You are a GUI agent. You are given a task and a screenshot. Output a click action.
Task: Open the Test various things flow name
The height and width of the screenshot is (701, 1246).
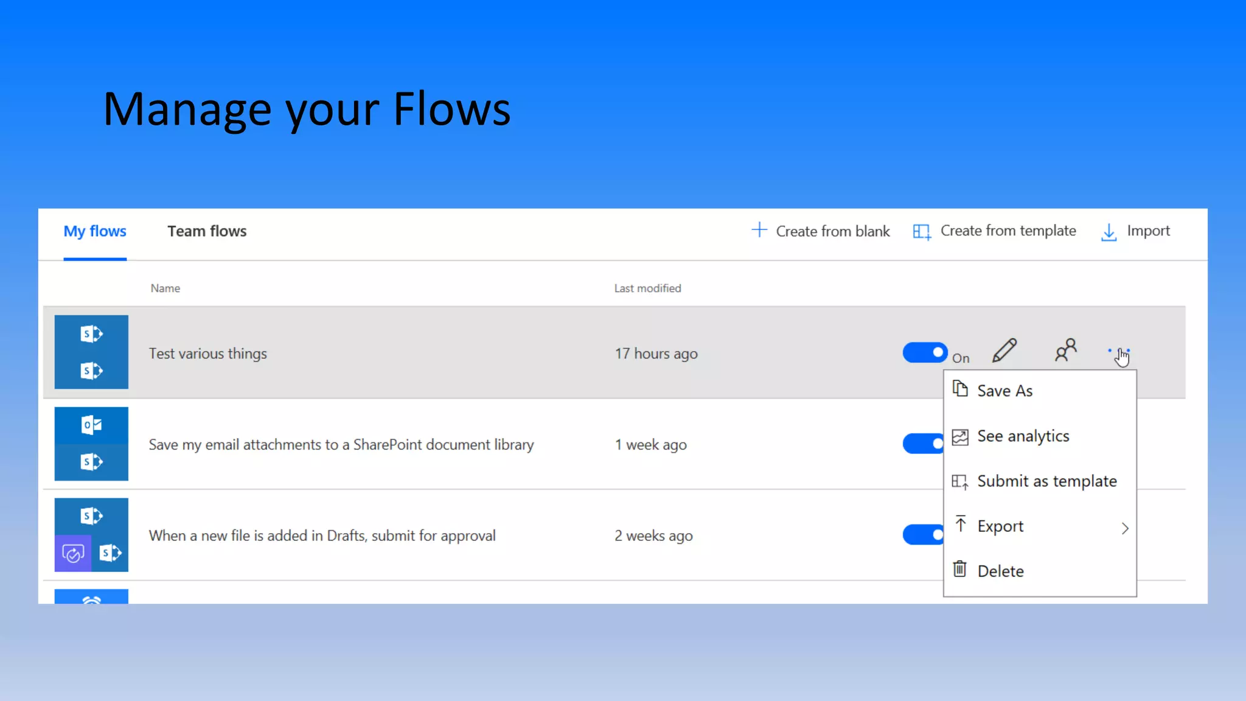[208, 354]
